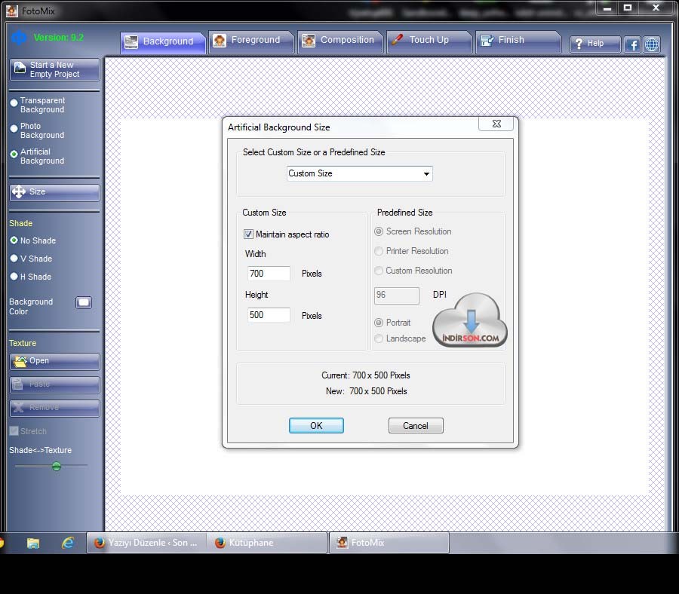Pick the Background Color swatch
Image resolution: width=679 pixels, height=594 pixels.
[x=84, y=302]
